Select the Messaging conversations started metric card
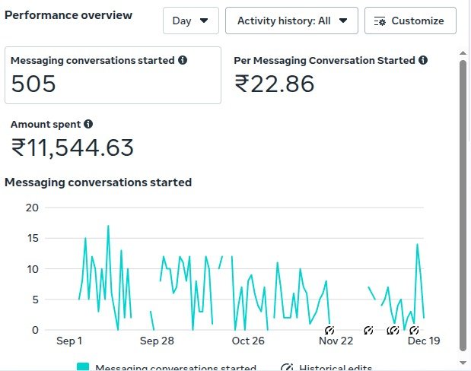This screenshot has height=371, width=471. tap(113, 75)
